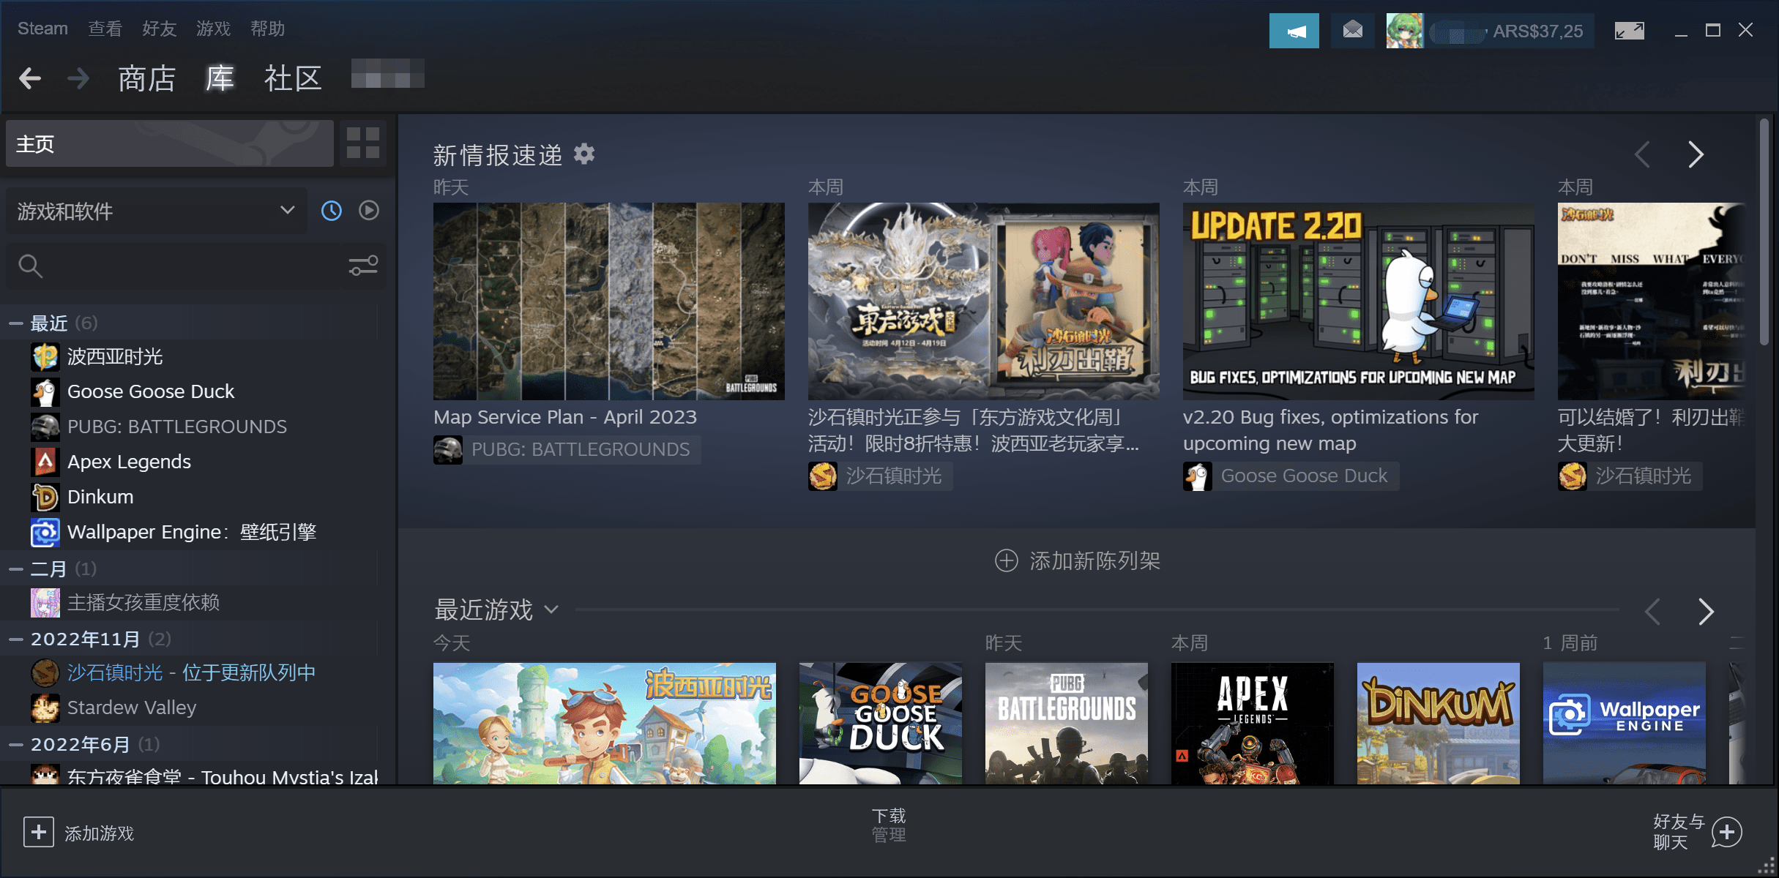Toggle show ready-to-play games icon
1779x878 pixels.
(x=369, y=211)
